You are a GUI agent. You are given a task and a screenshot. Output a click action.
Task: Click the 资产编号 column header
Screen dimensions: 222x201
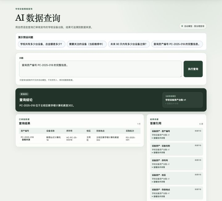(x=25, y=131)
